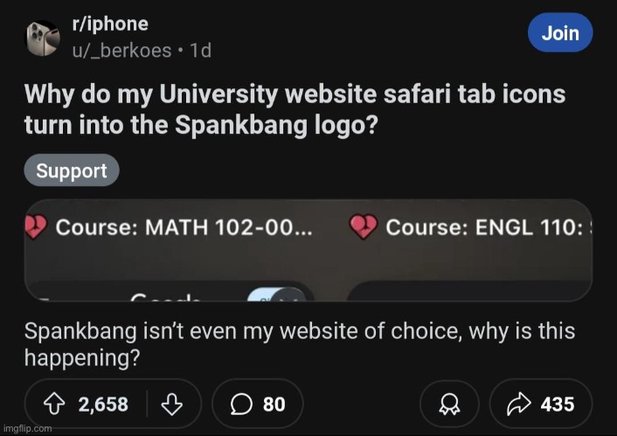
Task: Open the comments with 80 replies
Action: [260, 404]
